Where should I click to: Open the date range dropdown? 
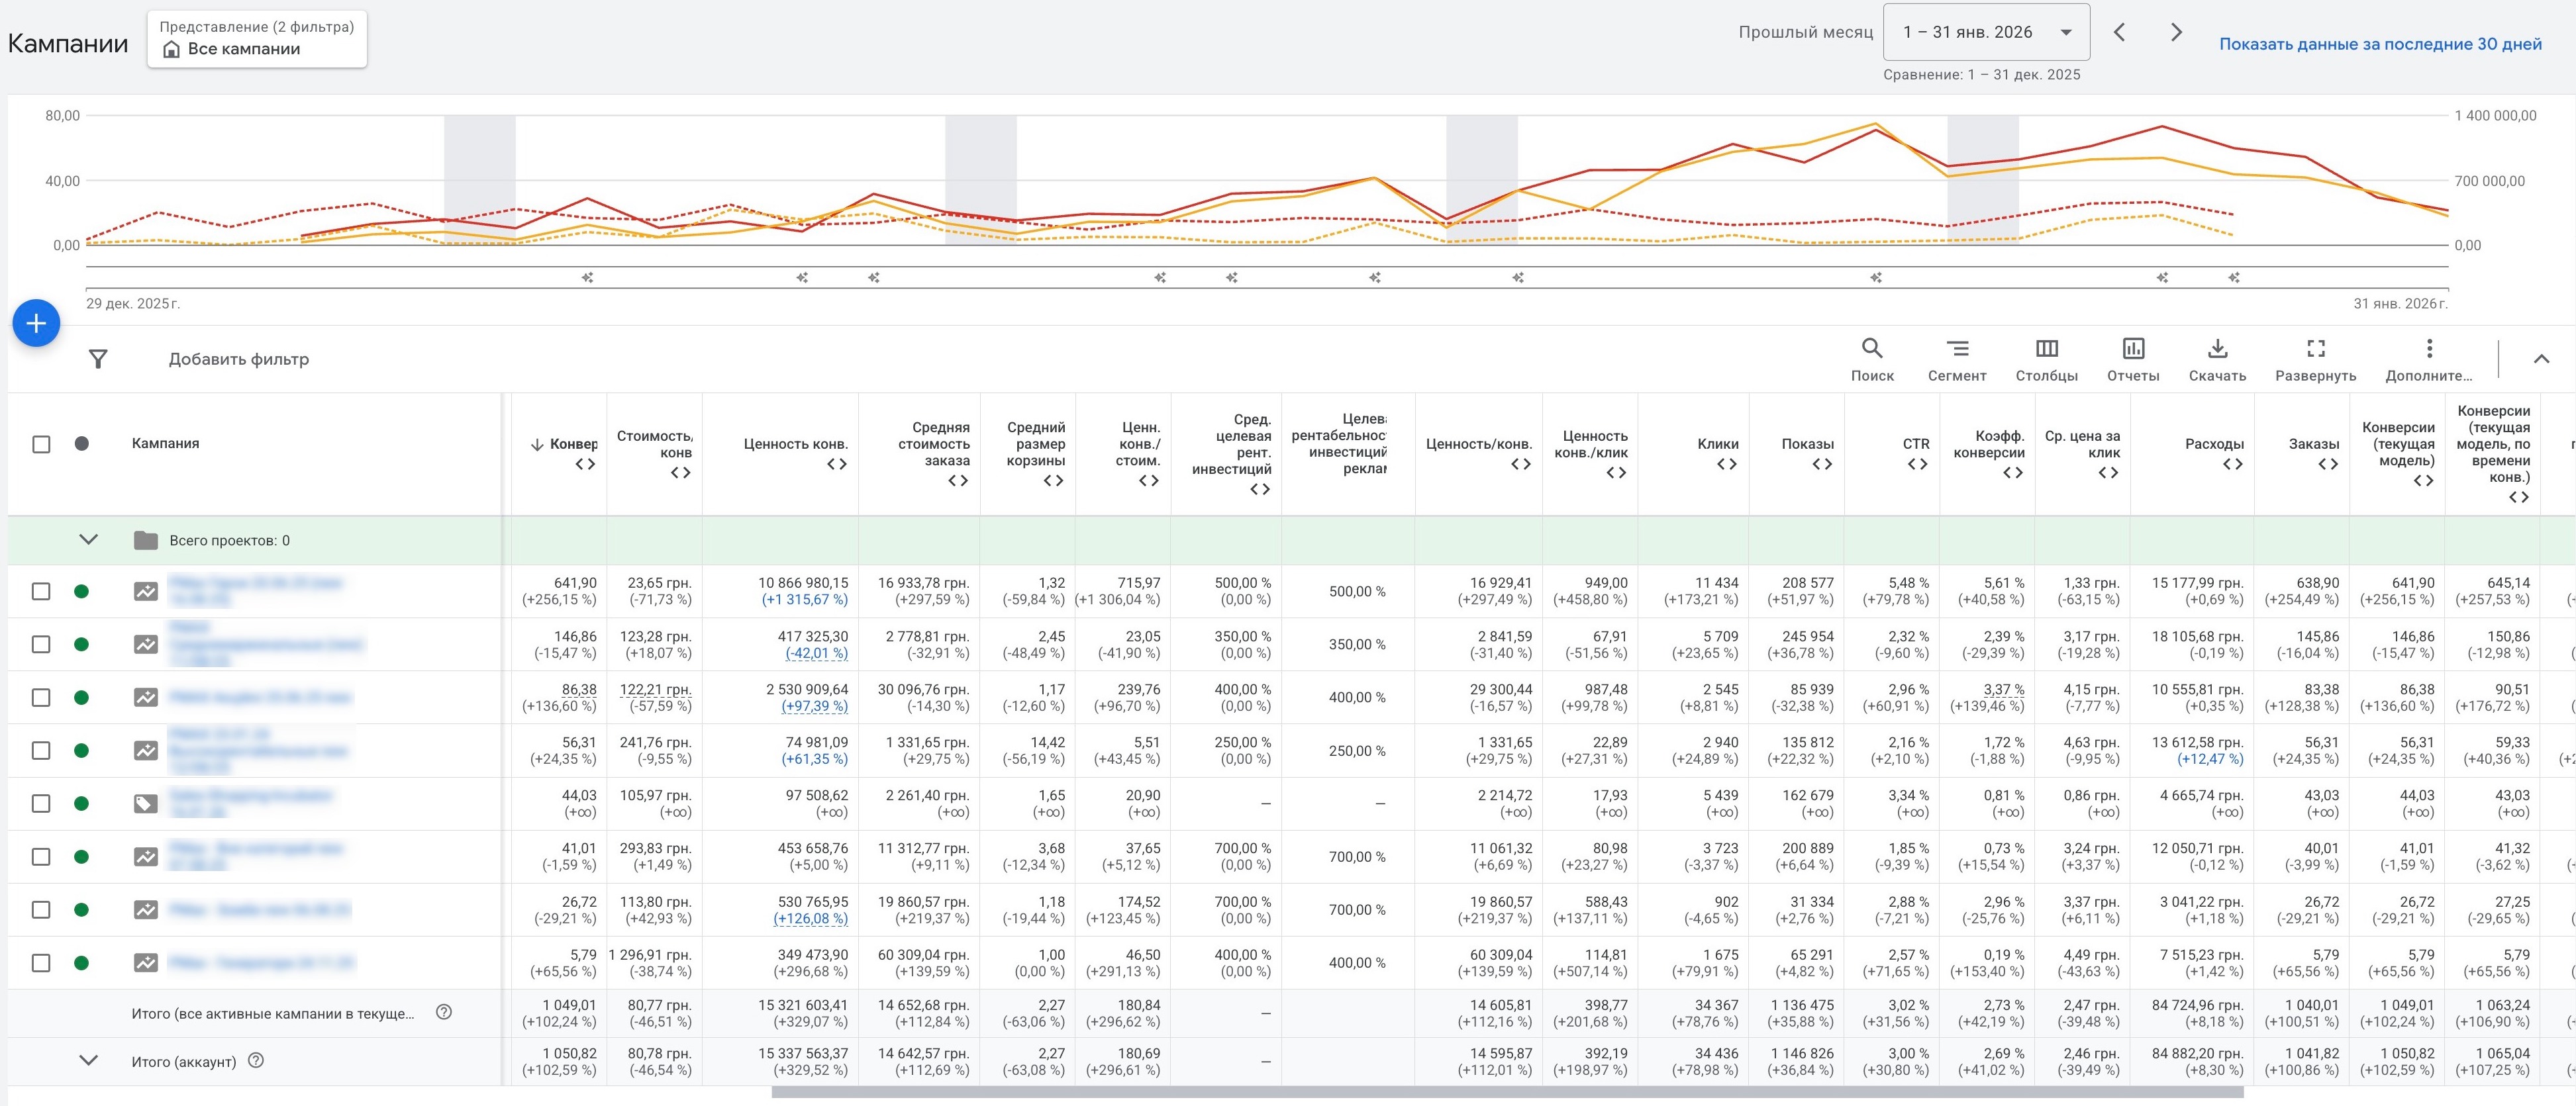tap(1985, 32)
